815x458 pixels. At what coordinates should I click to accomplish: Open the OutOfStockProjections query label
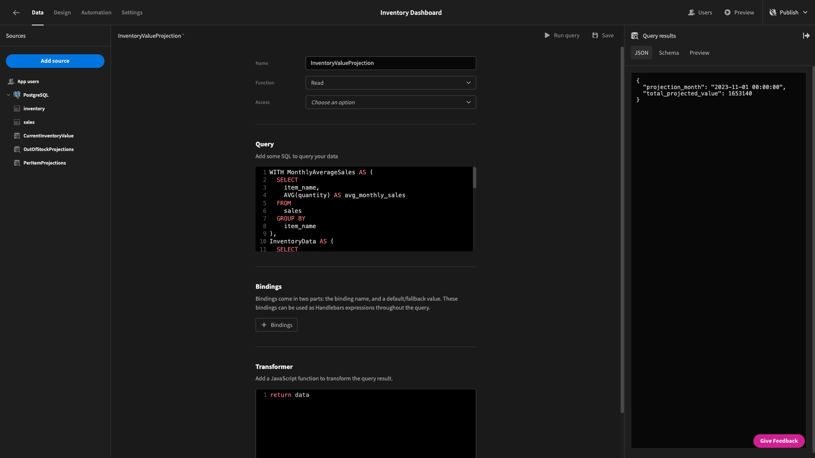[48, 149]
